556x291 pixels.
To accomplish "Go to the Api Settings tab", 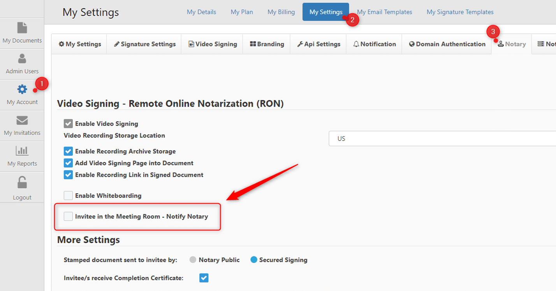I will 318,44.
